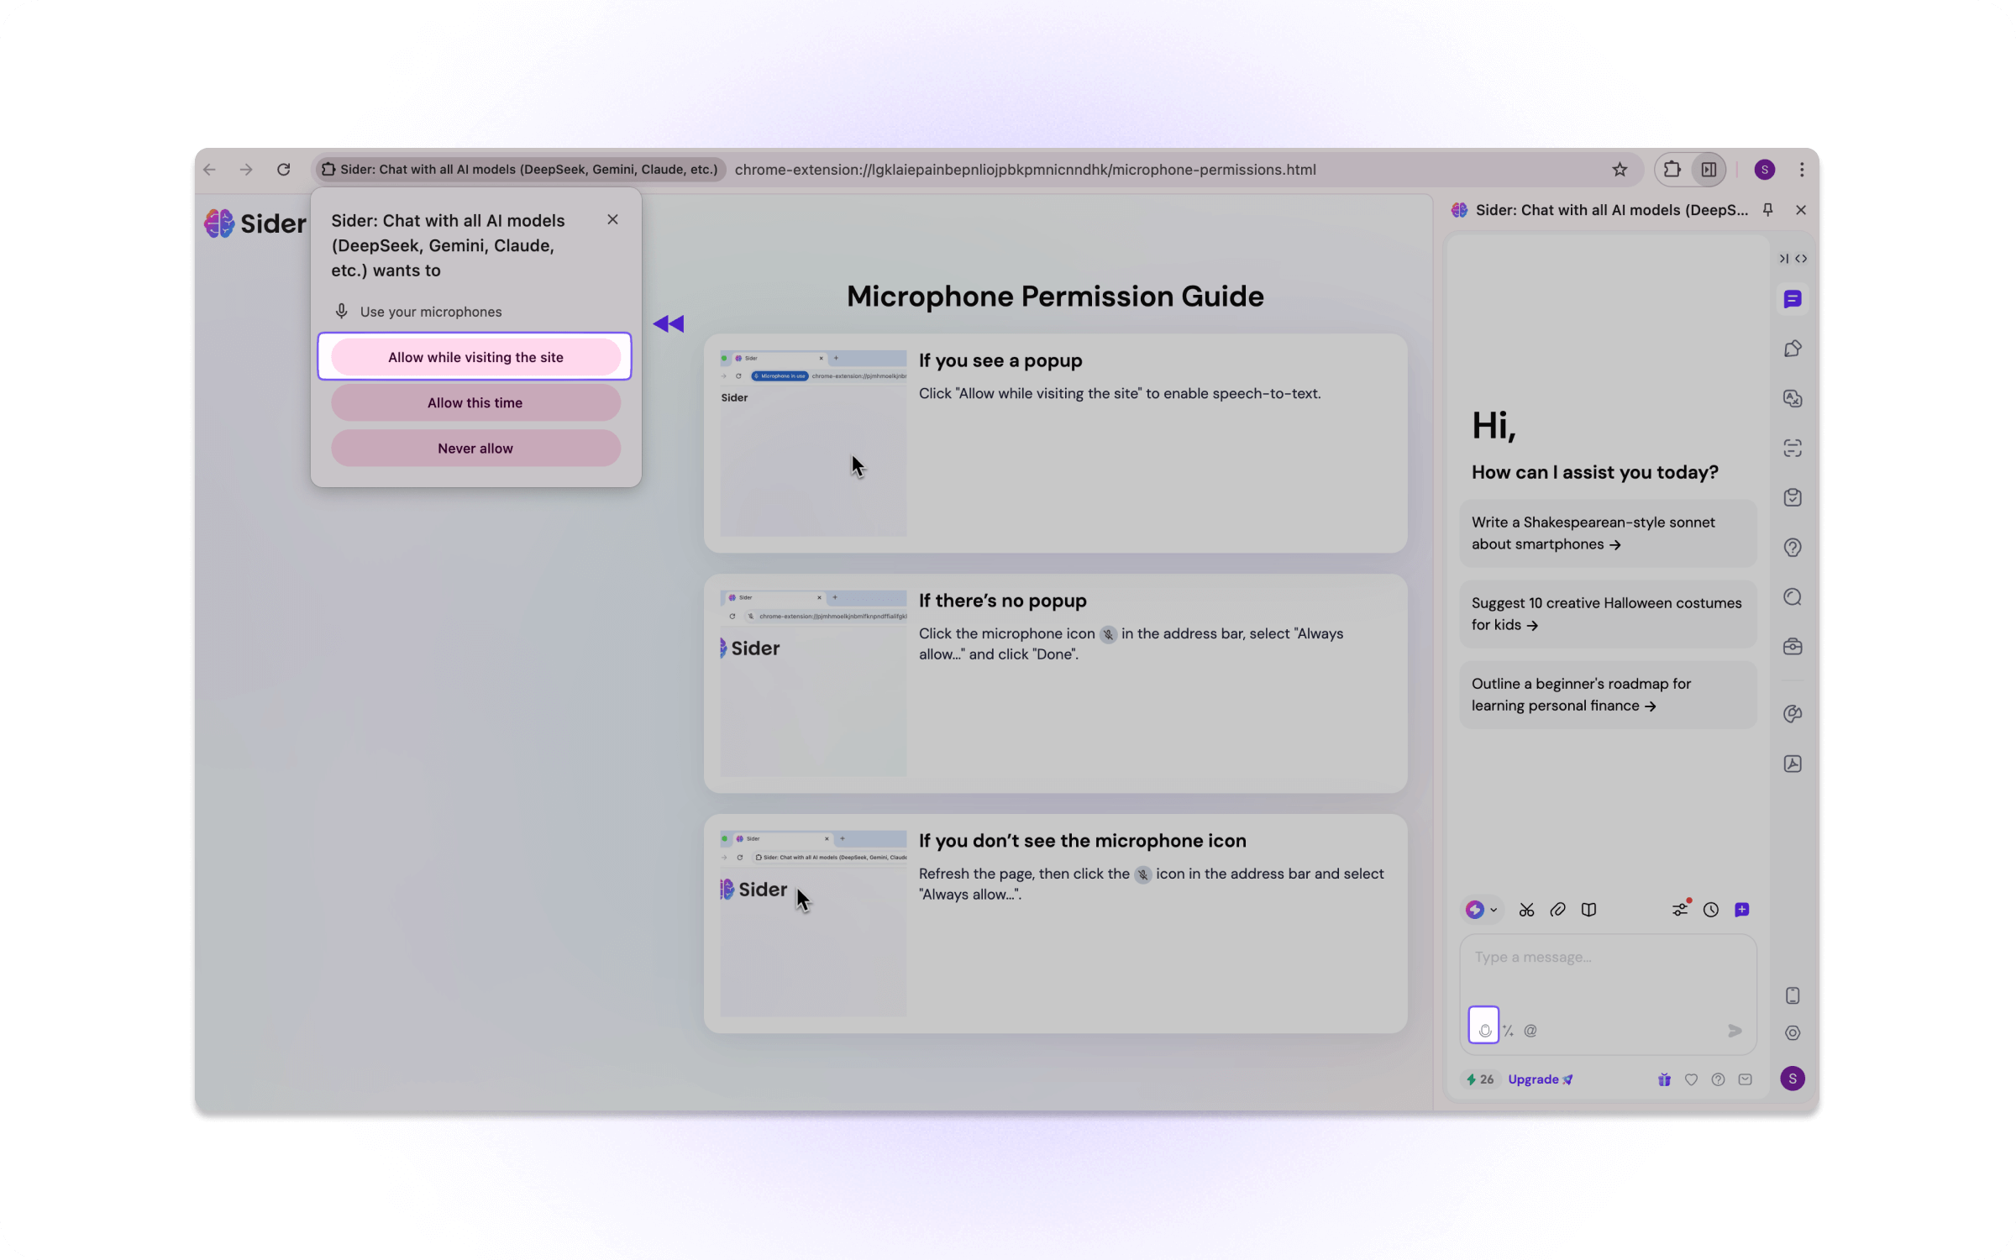
Task: Open the OCR scan tool in sidebar
Action: coord(1793,448)
